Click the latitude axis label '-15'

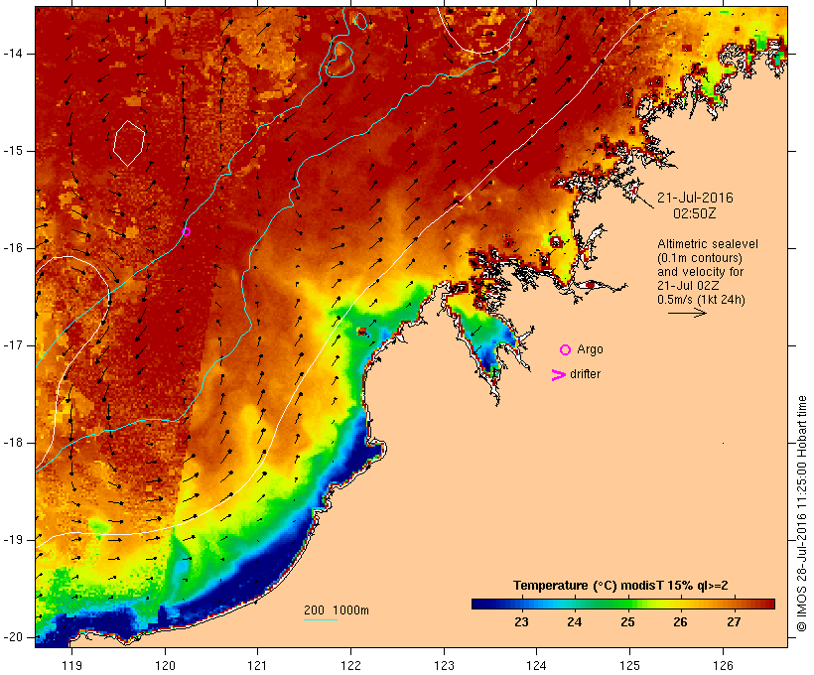(x=13, y=151)
